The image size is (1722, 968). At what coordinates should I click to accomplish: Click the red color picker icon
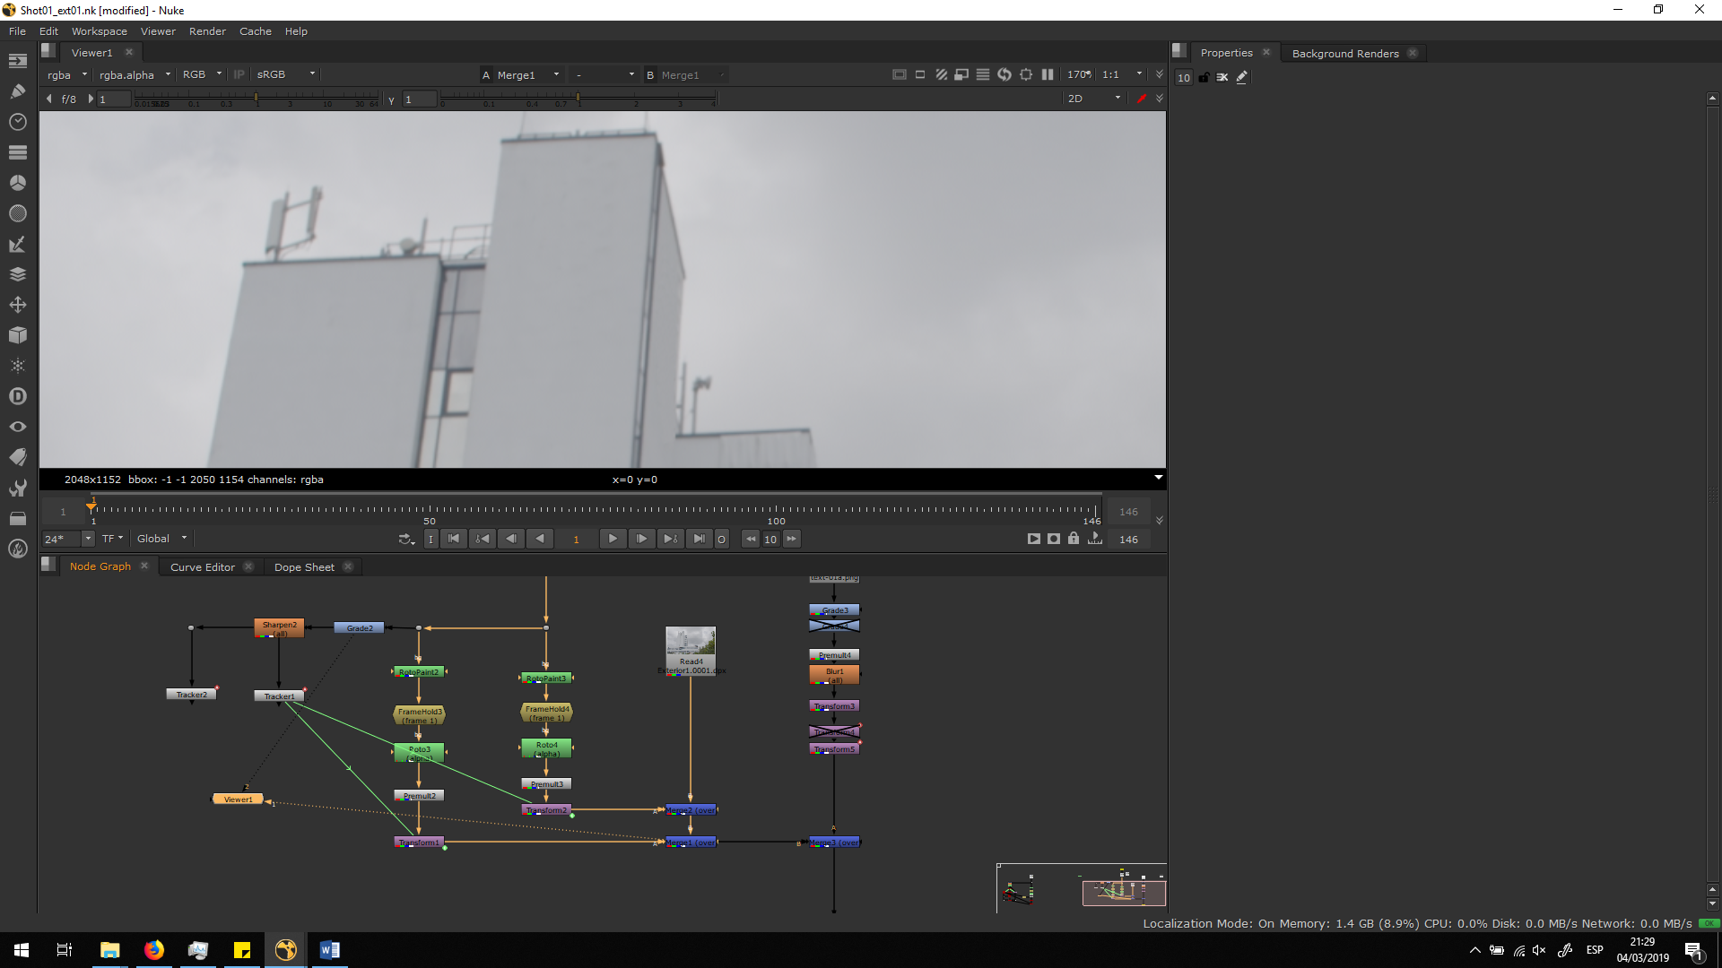pyautogui.click(x=1141, y=99)
